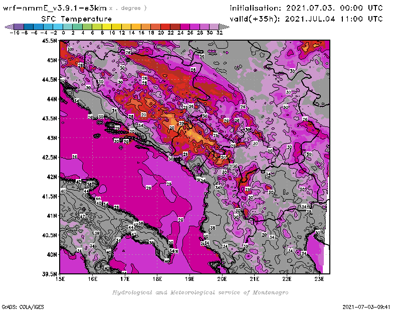
Task: Click the dark red swatch between 22 and 24
Action: (x=175, y=27)
